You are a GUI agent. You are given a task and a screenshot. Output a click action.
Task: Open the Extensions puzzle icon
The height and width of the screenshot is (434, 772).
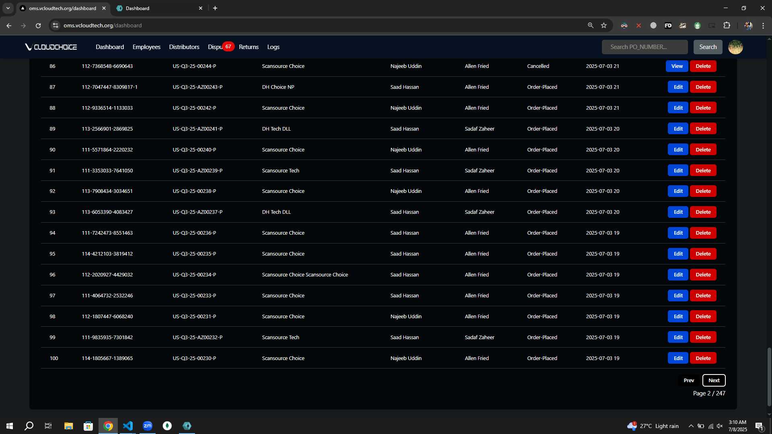[x=727, y=25]
